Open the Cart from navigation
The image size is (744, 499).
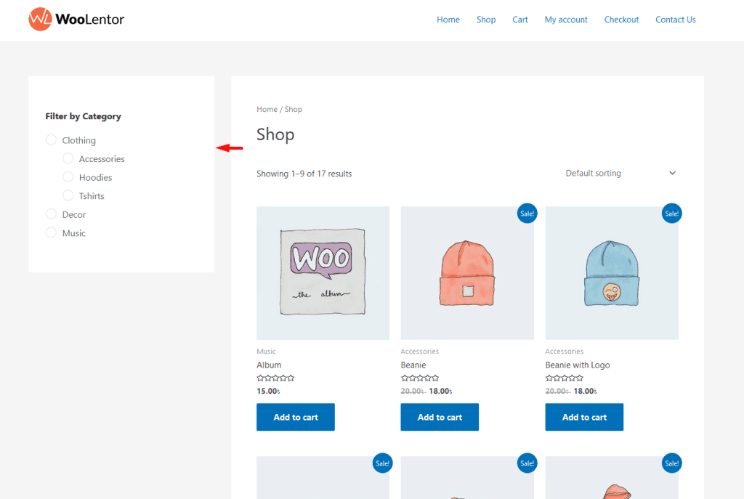[x=520, y=20]
